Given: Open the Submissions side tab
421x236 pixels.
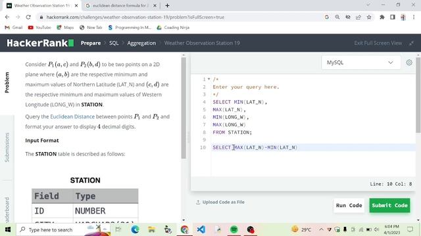Looking at the screenshot, I should (7, 147).
